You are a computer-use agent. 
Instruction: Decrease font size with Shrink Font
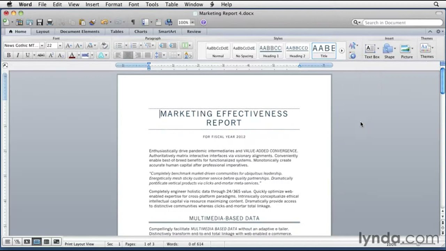(79, 45)
